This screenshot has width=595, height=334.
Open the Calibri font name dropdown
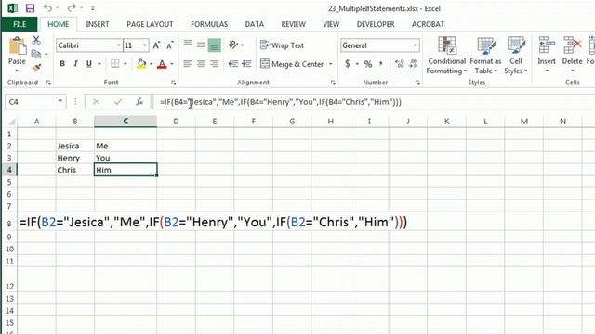click(x=118, y=45)
